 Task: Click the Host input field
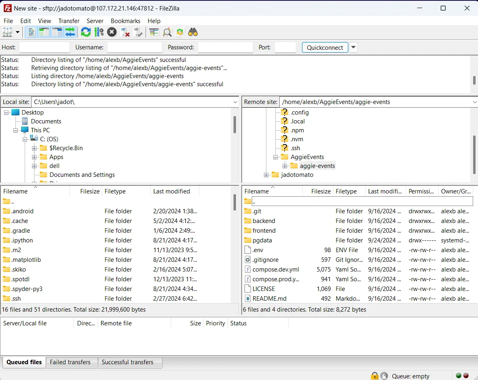45,47
